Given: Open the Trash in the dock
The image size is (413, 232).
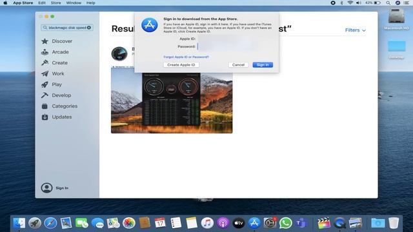Looking at the screenshot, I should coord(394,223).
